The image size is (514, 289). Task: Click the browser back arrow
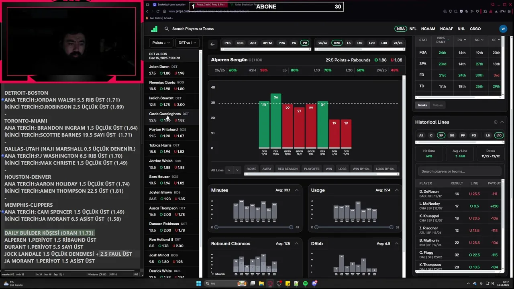[x=147, y=11]
